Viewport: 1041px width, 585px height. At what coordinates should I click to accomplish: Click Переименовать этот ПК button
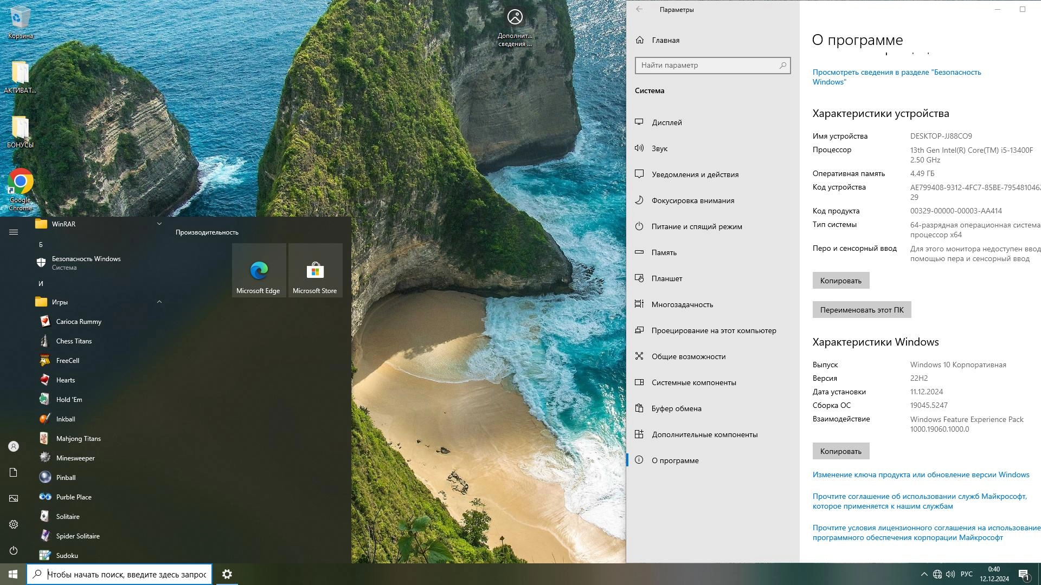pos(861,310)
